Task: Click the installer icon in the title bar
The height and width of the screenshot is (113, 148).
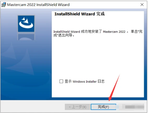Action: click(x=4, y=5)
